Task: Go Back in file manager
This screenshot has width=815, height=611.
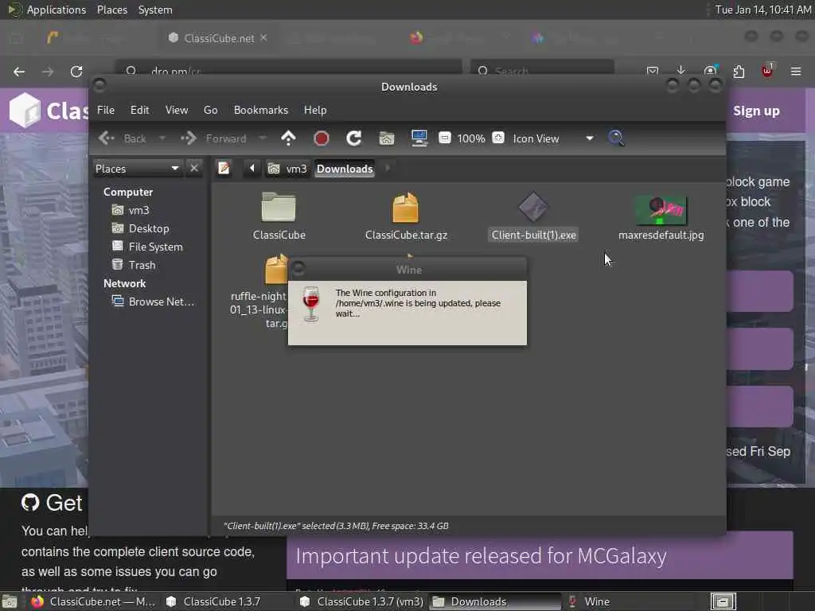Action: point(123,138)
